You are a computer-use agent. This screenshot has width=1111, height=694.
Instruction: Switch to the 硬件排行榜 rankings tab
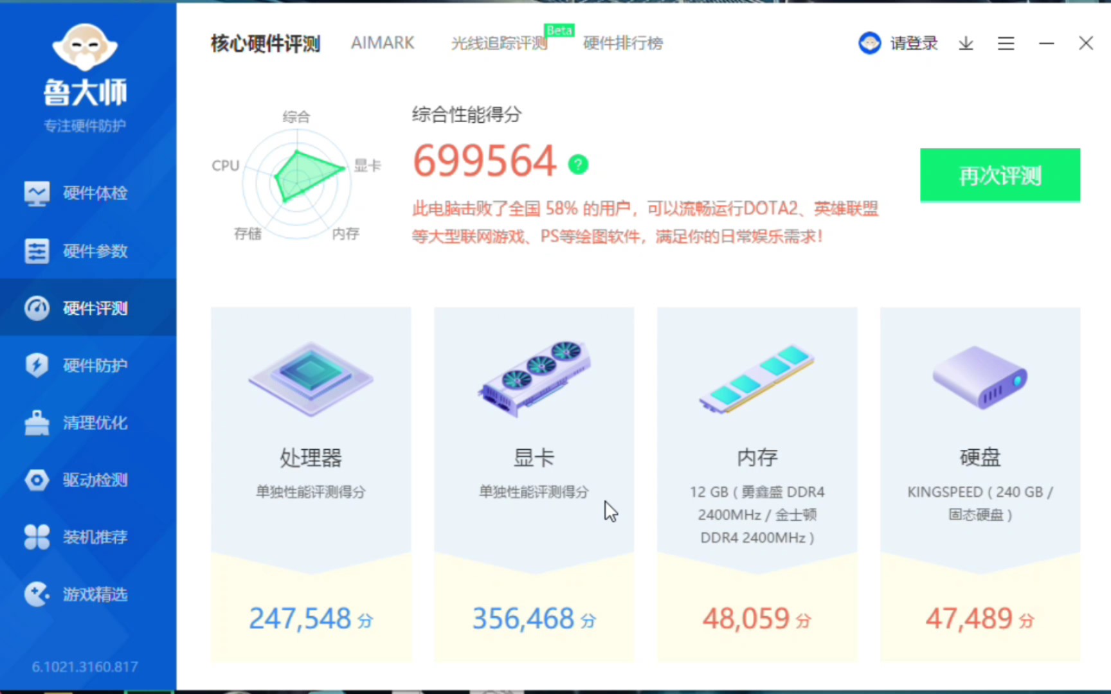click(622, 44)
